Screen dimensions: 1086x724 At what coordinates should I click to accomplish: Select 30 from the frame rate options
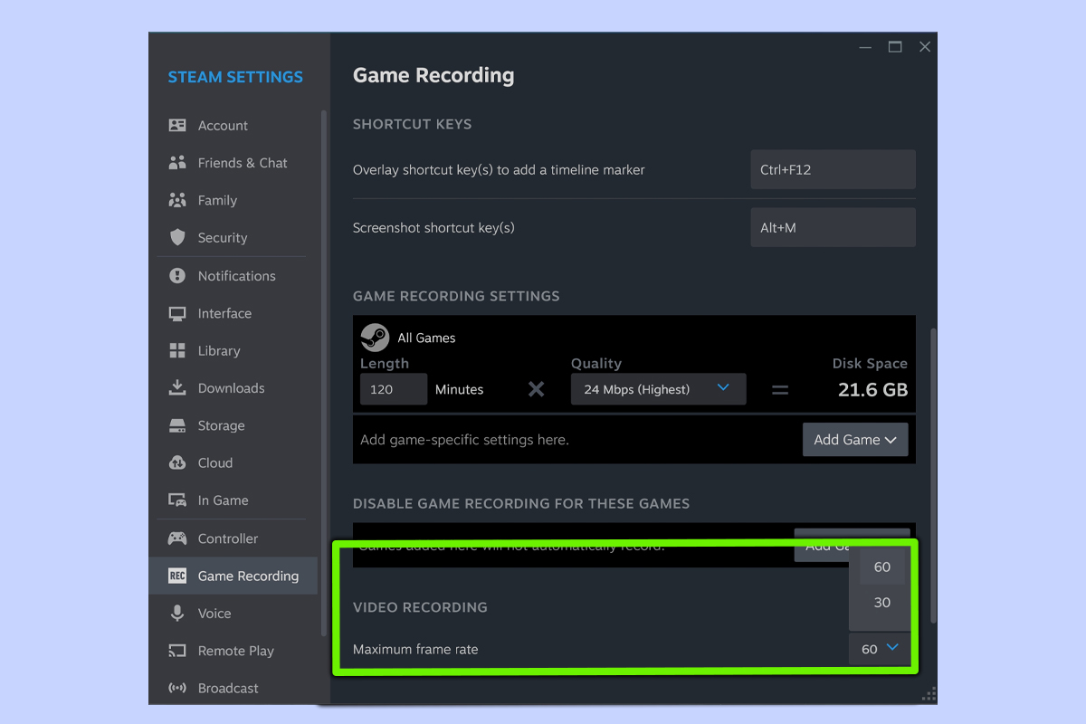point(881,602)
